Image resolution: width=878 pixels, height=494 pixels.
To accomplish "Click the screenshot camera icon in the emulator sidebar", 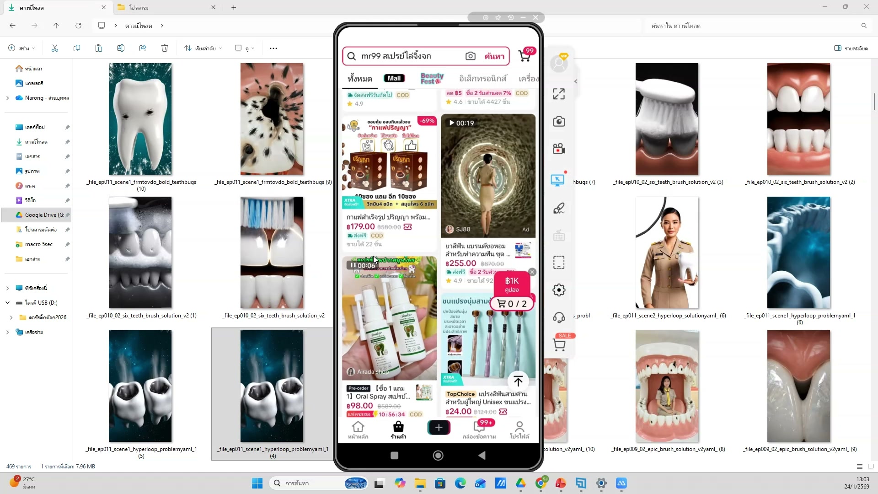I will 559,122.
